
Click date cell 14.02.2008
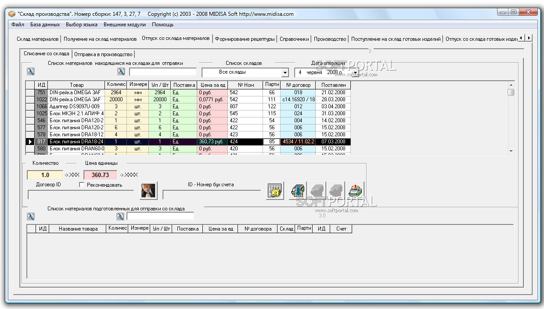[x=333, y=121]
